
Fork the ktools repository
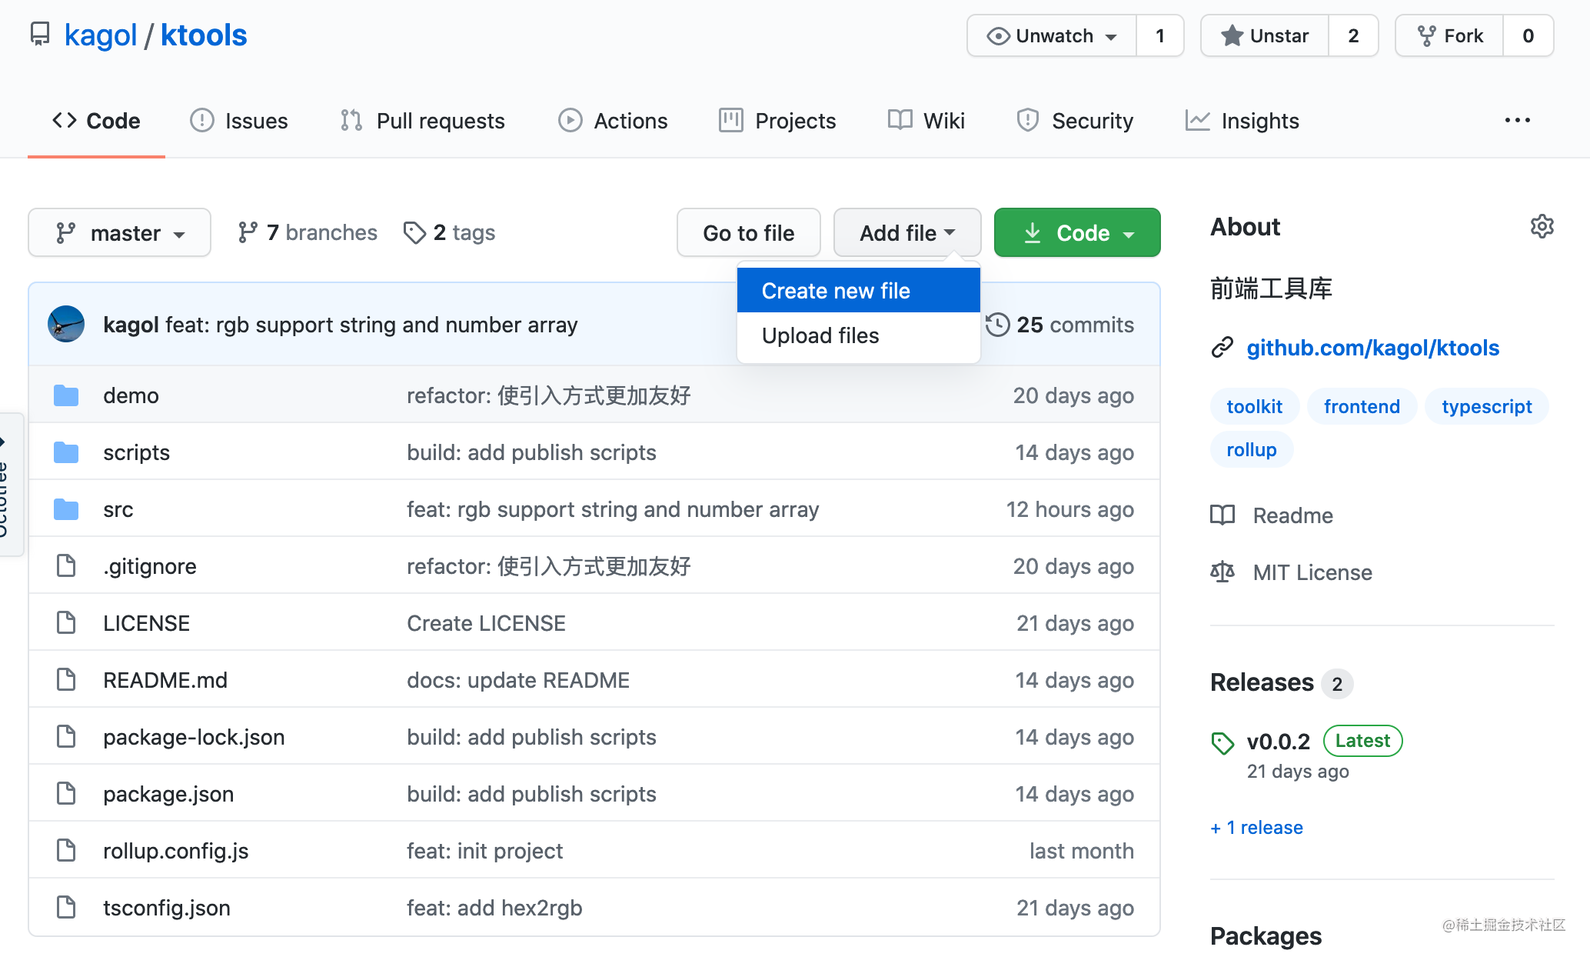tap(1449, 35)
